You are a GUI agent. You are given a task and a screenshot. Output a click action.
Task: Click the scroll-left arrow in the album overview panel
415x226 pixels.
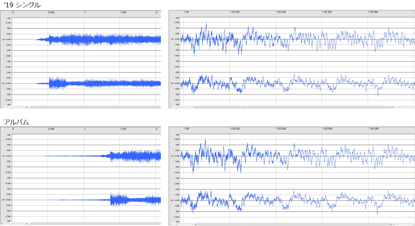26,223
